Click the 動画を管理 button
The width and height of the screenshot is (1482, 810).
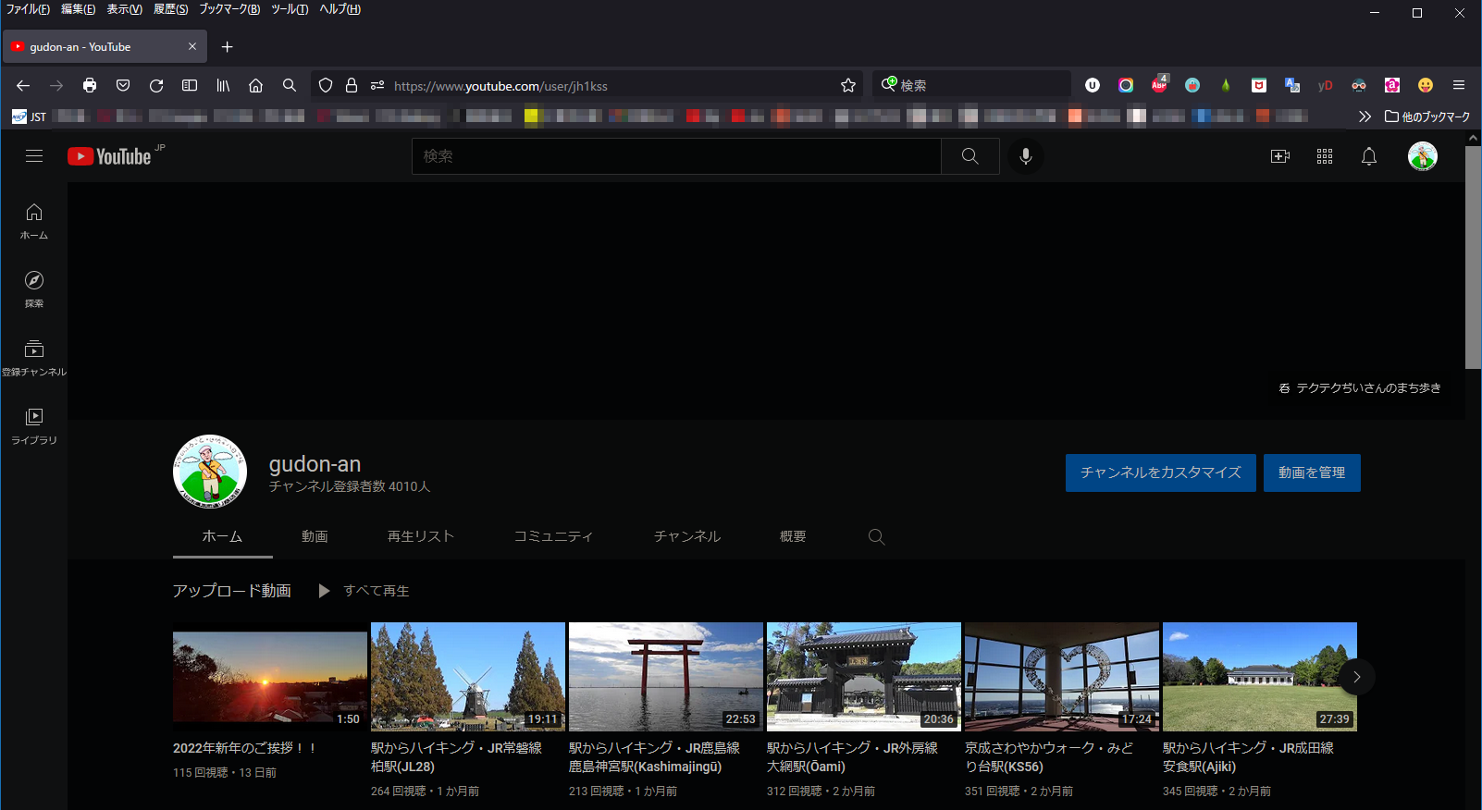[1311, 472]
